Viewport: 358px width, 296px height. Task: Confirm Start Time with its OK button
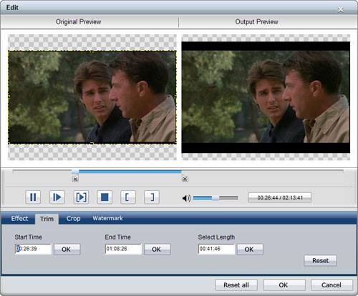[x=67, y=250]
